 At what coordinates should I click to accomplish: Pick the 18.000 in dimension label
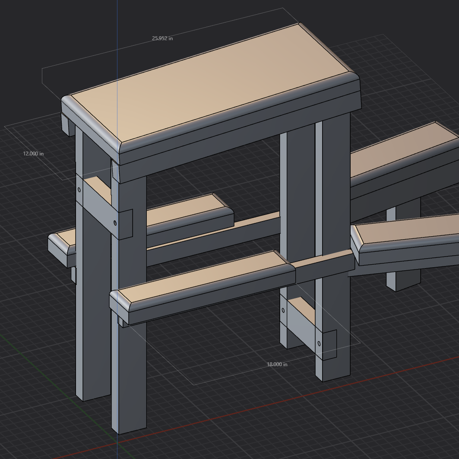[x=277, y=364]
